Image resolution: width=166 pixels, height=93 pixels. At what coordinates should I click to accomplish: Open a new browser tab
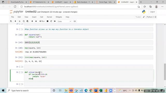(141, 2)
